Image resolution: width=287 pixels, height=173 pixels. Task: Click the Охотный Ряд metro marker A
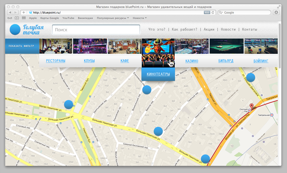[x=252, y=105]
